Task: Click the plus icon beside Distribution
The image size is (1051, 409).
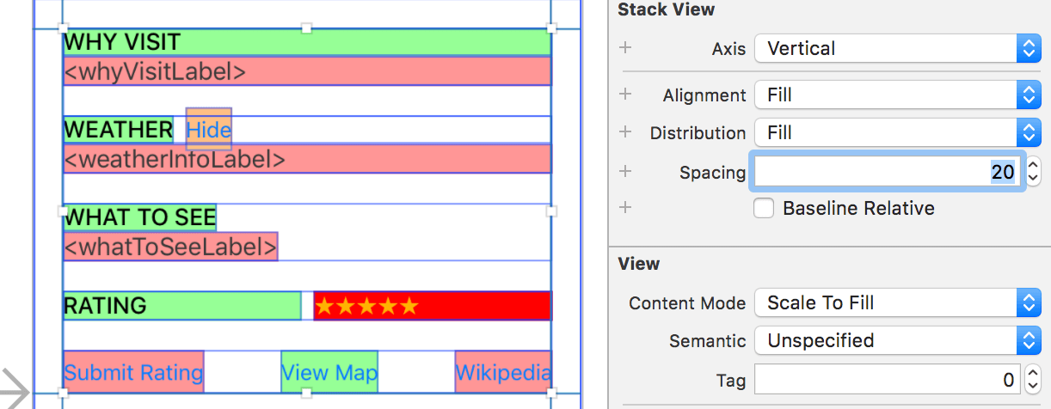Action: 625,132
